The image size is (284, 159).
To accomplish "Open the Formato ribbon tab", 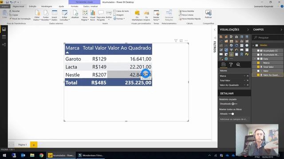I will point(75,6).
